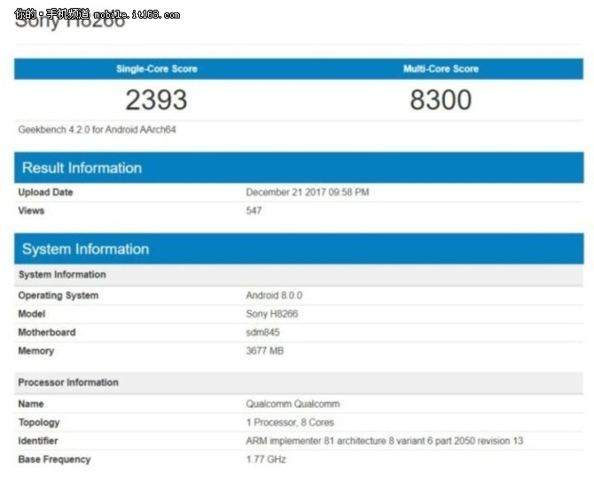The image size is (594, 477).
Task: Click the Single-Core Score header
Action: pos(157,69)
